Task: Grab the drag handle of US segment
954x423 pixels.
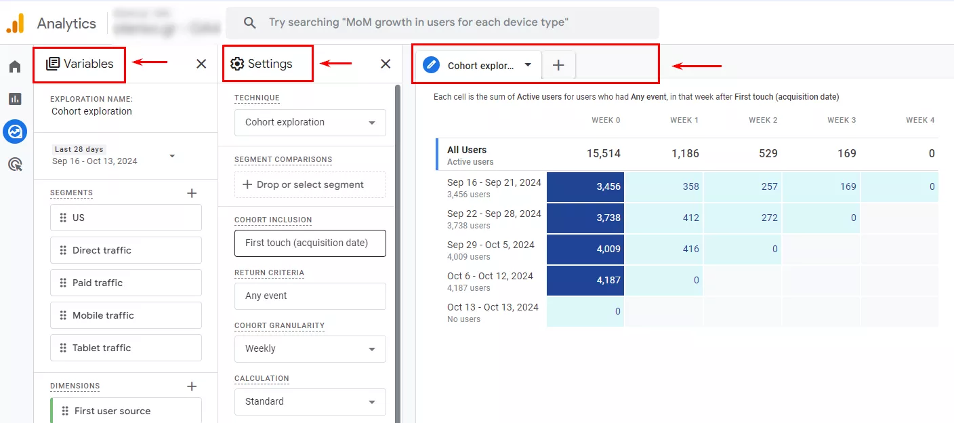Action: pos(63,218)
